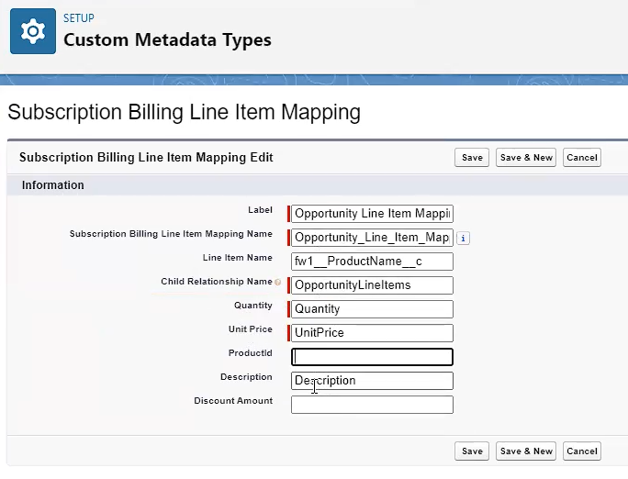Focus the Subscription Billing Line Item Mapping Name field
Screen dimensions: 628x479
[x=372, y=238]
